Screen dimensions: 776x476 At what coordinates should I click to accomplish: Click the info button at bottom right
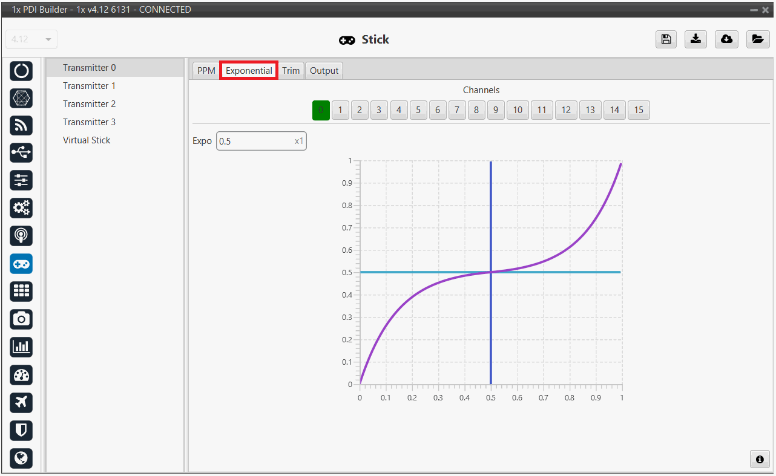point(759,459)
